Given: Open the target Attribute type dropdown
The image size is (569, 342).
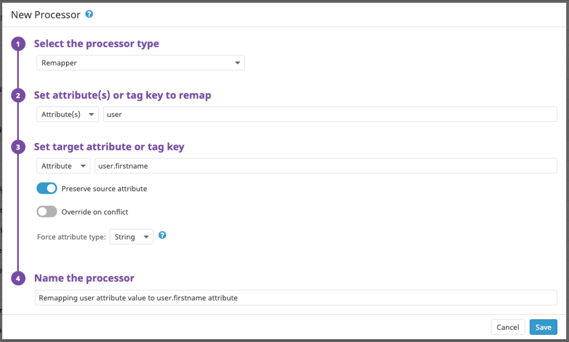Looking at the screenshot, I should click(x=63, y=166).
